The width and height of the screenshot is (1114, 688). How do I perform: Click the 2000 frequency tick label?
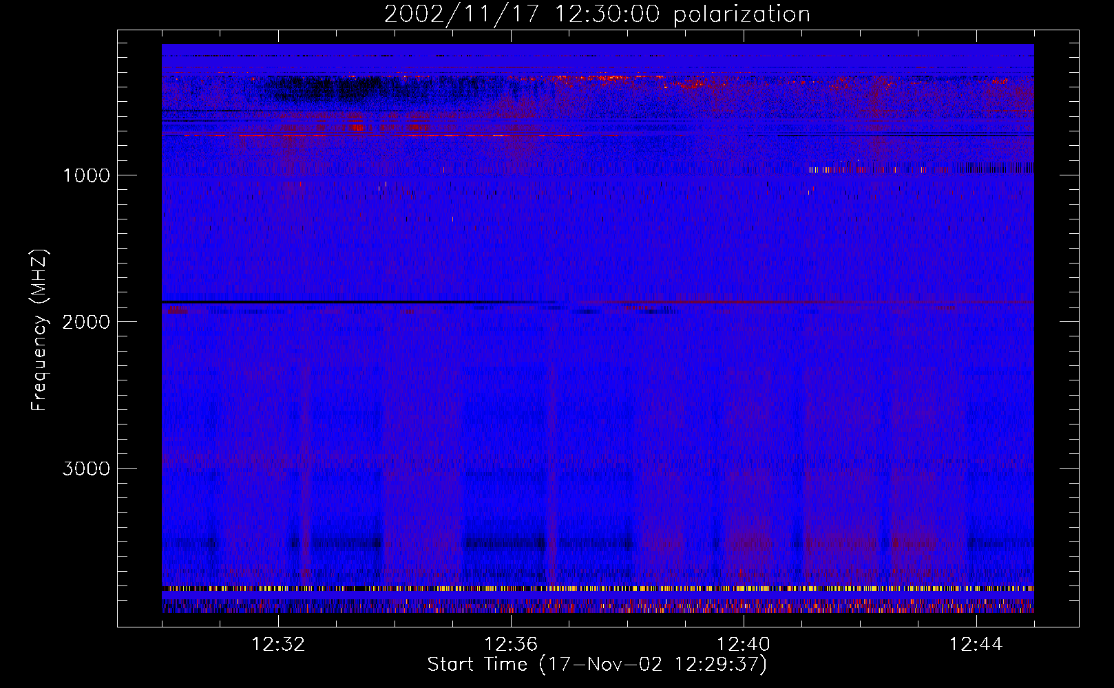[x=86, y=322]
